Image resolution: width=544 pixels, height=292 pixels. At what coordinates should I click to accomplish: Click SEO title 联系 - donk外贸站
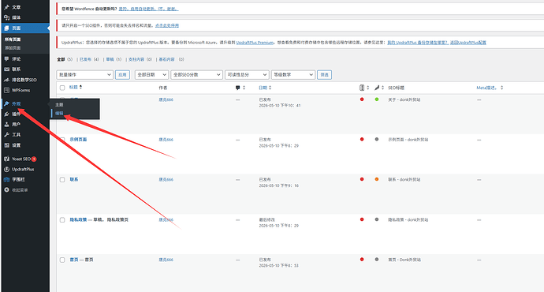click(404, 179)
